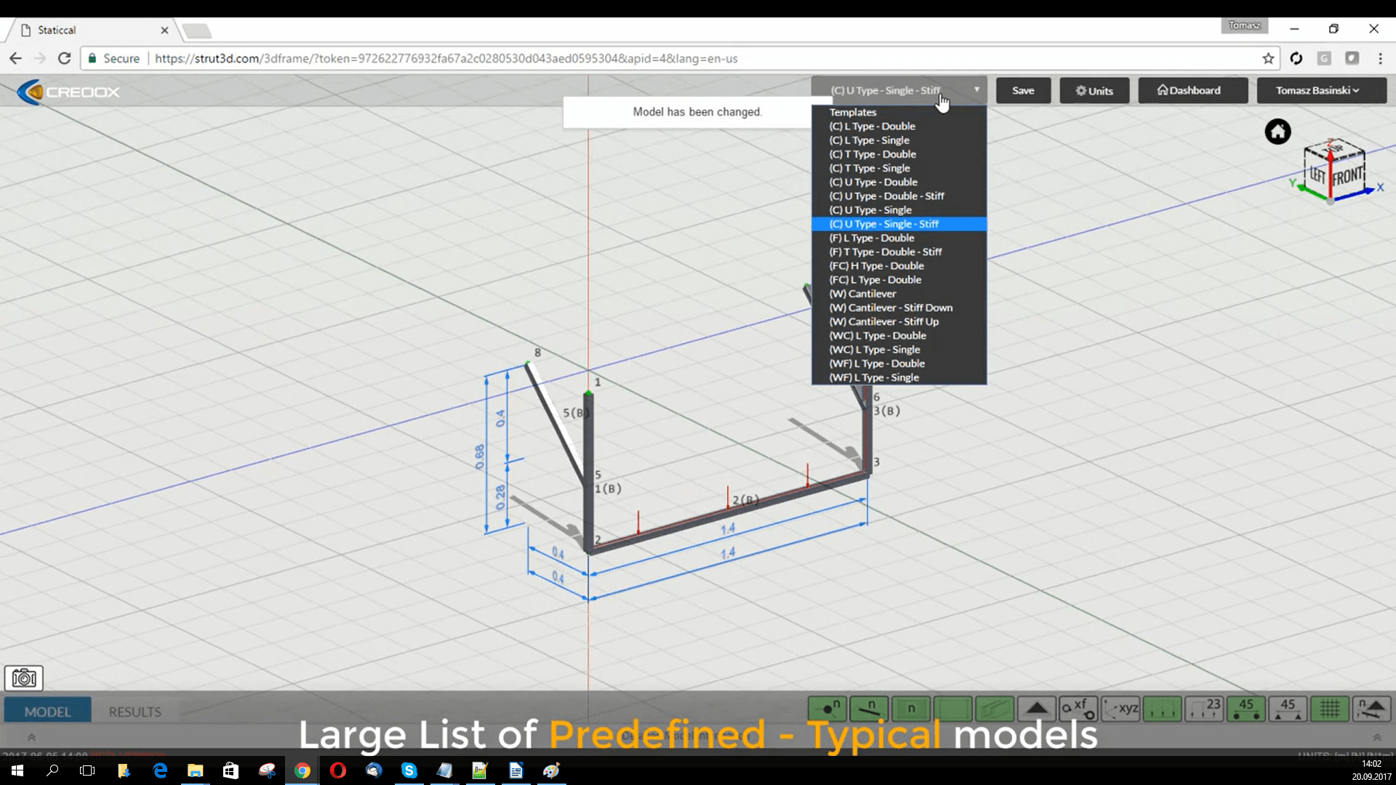
Task: Switch to the RESULTS tab
Action: (x=135, y=712)
